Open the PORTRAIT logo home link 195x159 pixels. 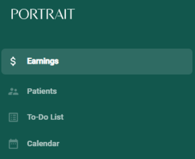click(43, 14)
